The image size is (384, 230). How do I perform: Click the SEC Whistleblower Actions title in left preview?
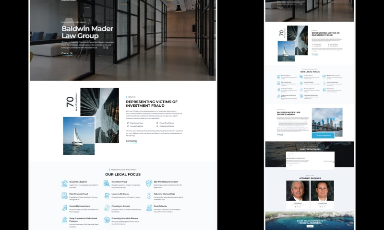tap(166, 182)
